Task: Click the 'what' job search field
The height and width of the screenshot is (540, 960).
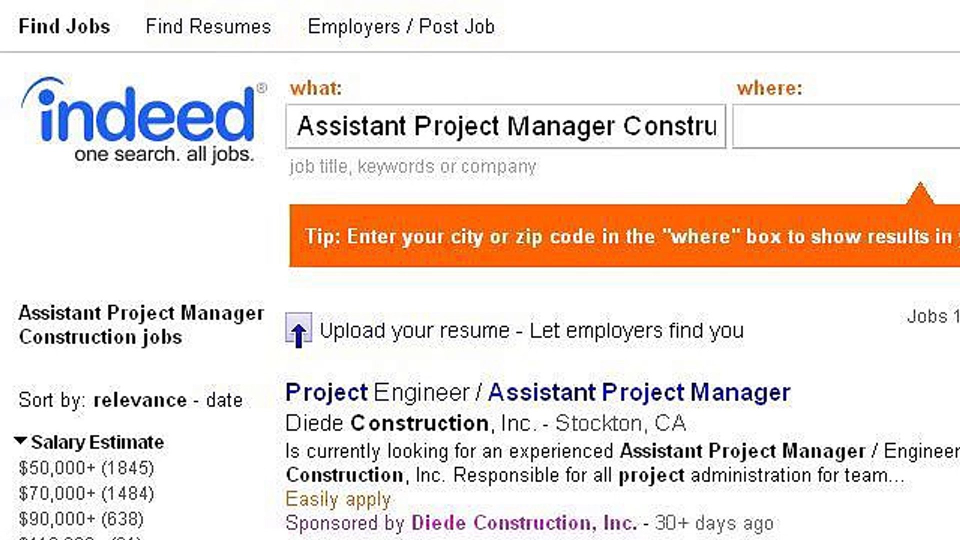Action: (505, 126)
